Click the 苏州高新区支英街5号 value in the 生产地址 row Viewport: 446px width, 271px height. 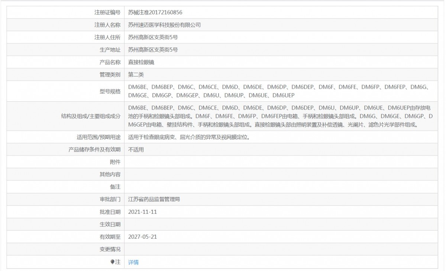(x=153, y=50)
